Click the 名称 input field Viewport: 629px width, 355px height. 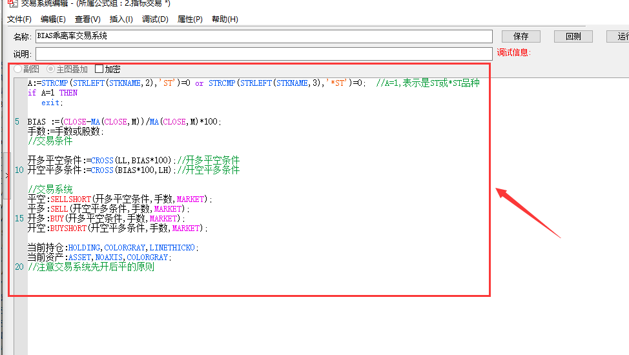(x=264, y=36)
